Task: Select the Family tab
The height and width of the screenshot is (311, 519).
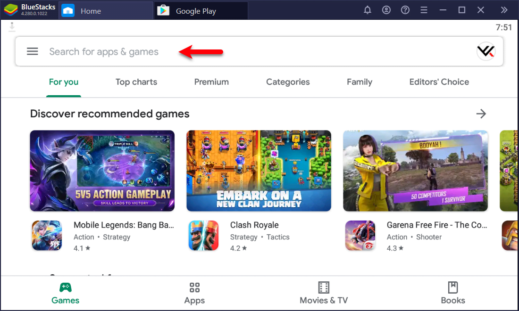Action: [x=360, y=82]
